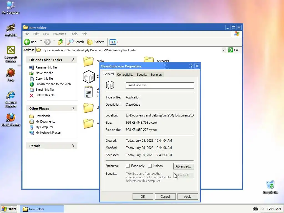Screen dimensions: 284x213
Task: Click the Properties dialog help question mark
Action: coord(191,66)
